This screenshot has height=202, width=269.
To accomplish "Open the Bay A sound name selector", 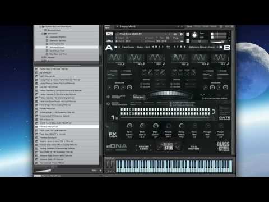I will click(x=136, y=47).
